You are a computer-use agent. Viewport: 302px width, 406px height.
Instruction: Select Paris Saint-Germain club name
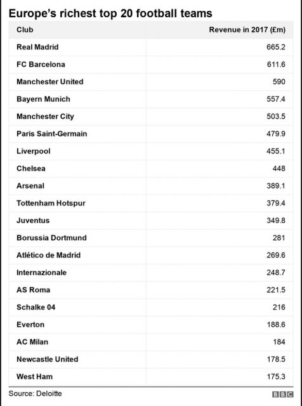[52, 134]
